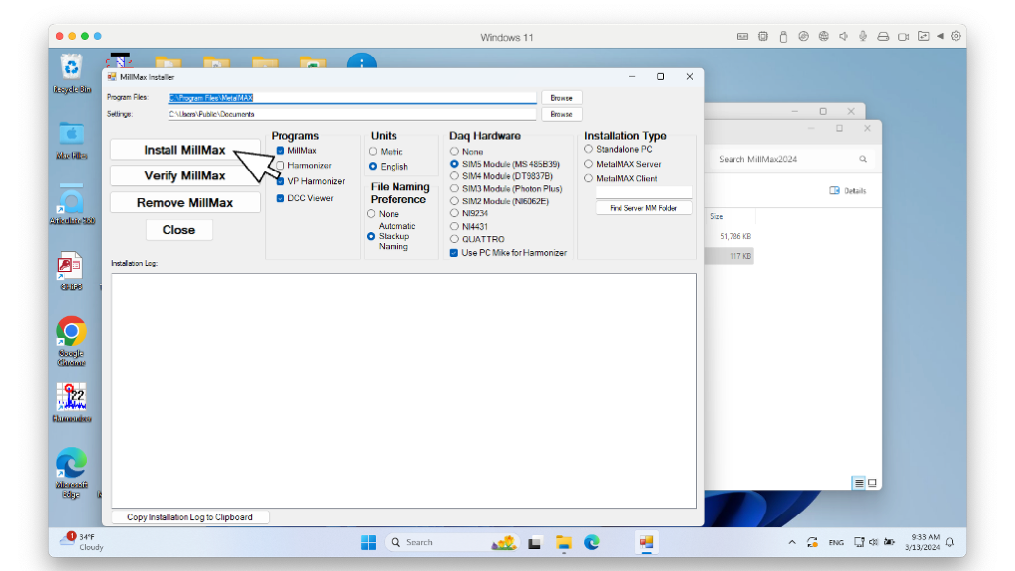Click the speaker sound icon in Parallels toolbar
The image size is (1015, 571).
(x=844, y=37)
